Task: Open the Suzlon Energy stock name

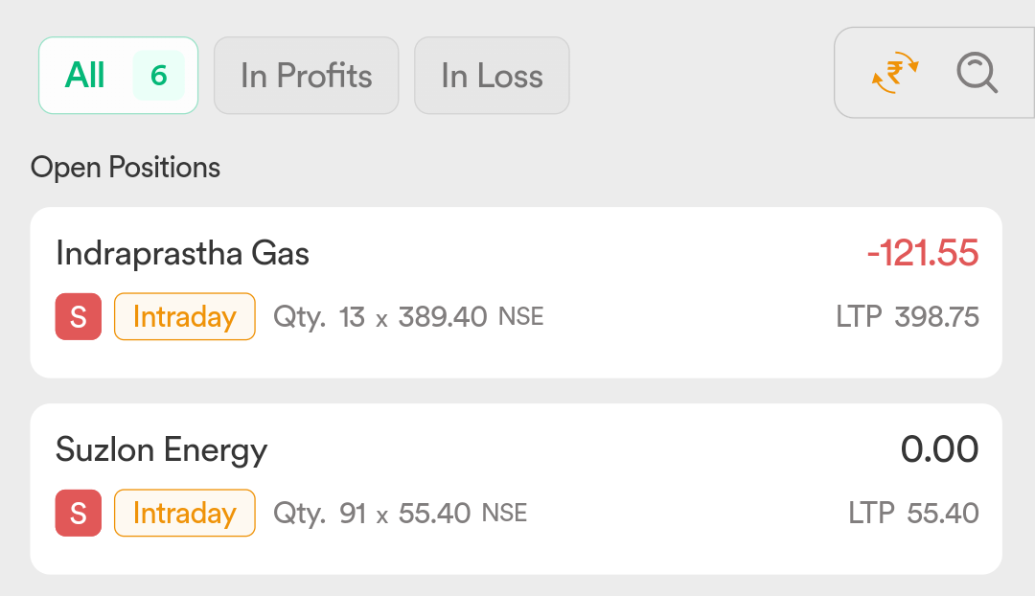Action: (x=162, y=450)
